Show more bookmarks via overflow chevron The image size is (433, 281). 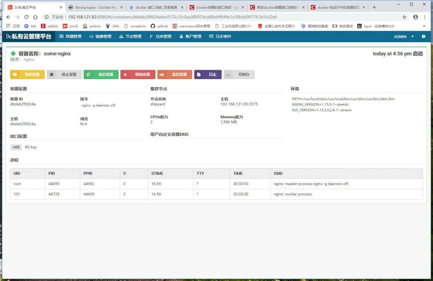click(424, 26)
